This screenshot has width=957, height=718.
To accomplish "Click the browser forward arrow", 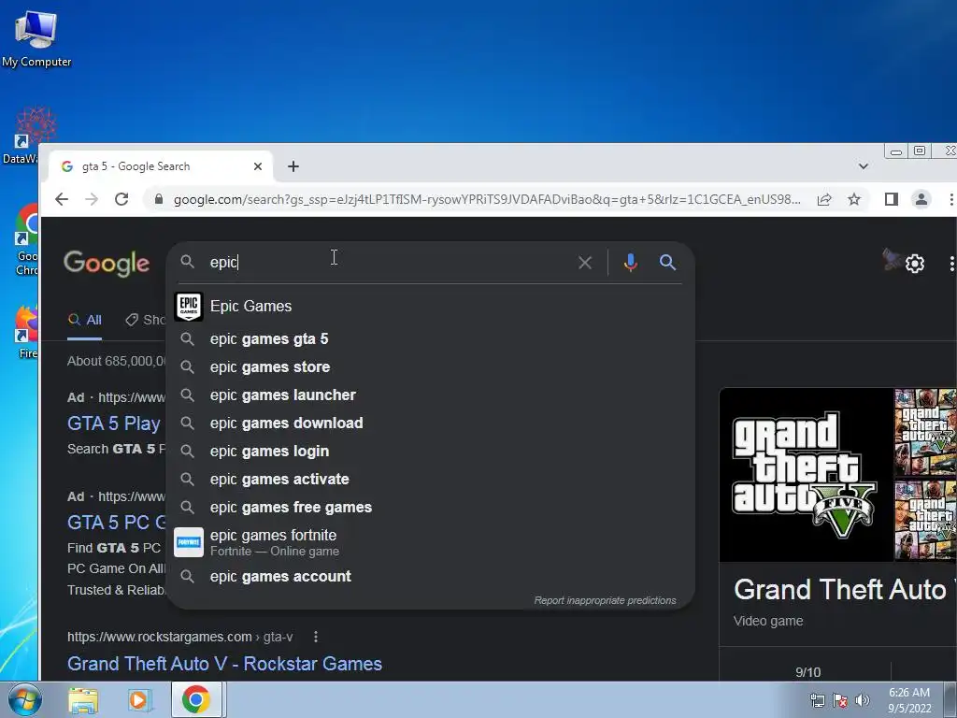I will coord(92,199).
